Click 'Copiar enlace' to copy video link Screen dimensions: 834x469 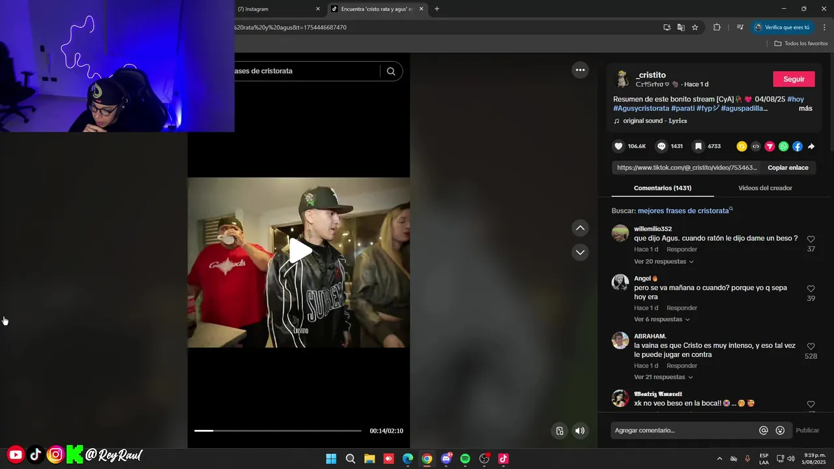click(788, 168)
